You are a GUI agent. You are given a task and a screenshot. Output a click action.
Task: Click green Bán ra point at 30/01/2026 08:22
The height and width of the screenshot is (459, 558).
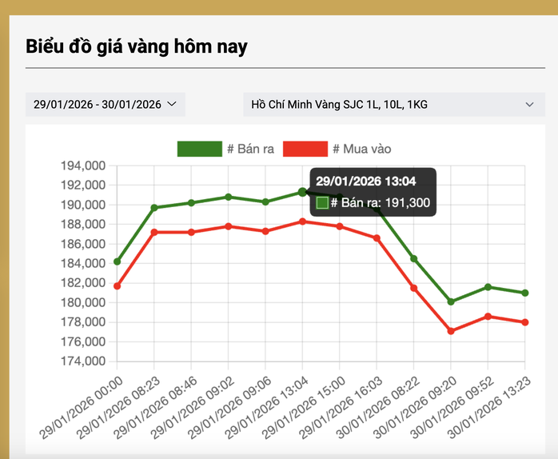(x=414, y=258)
